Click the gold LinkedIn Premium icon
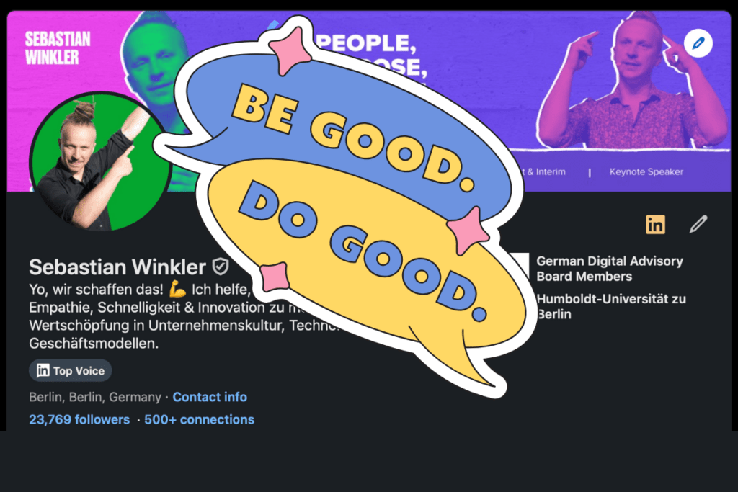Screen dimensions: 738x492 [x=655, y=224]
